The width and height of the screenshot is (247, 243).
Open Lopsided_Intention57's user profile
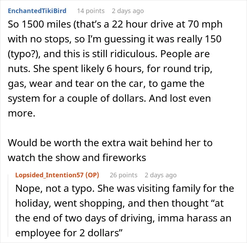pos(49,175)
